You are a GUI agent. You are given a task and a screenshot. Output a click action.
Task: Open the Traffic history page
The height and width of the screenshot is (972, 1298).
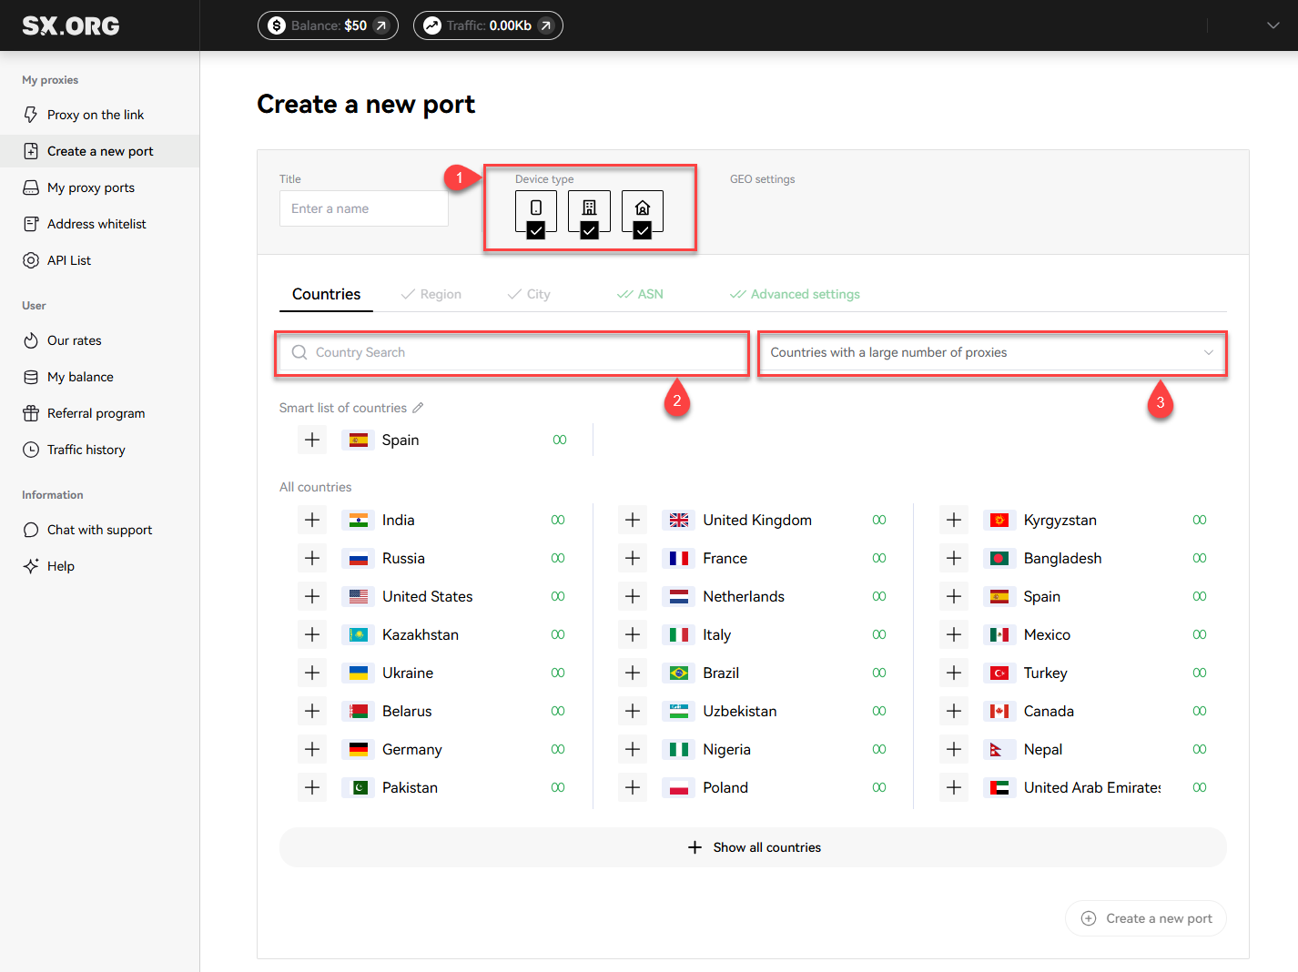(86, 449)
